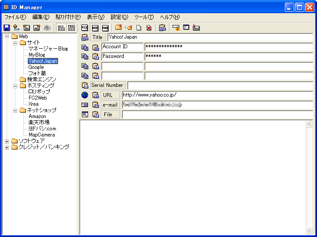Delete item with red X icon
The image size is (317, 237).
pos(149,28)
